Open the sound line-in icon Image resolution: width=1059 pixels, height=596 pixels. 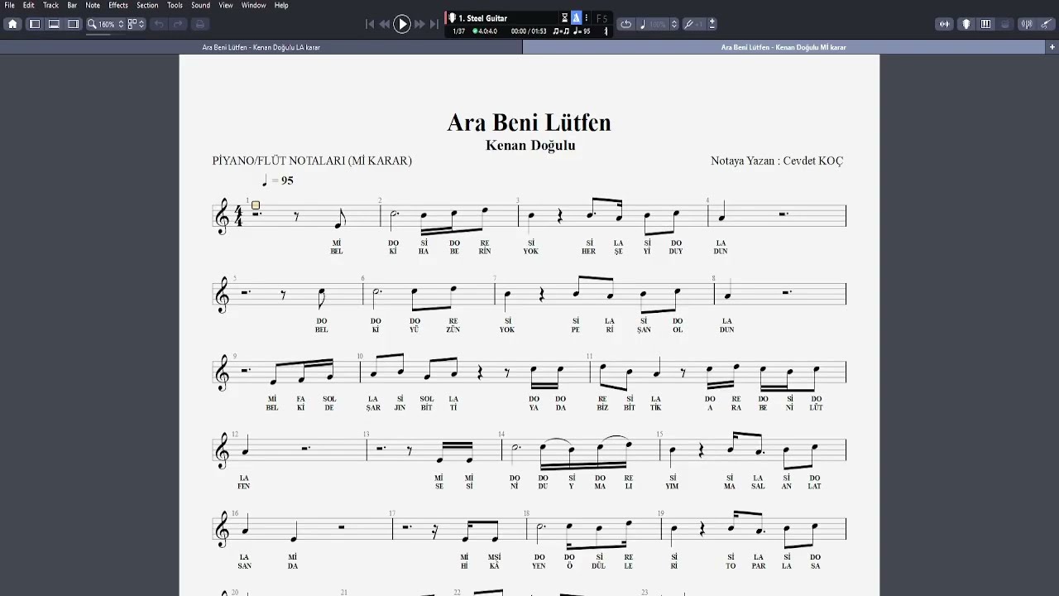tap(944, 24)
